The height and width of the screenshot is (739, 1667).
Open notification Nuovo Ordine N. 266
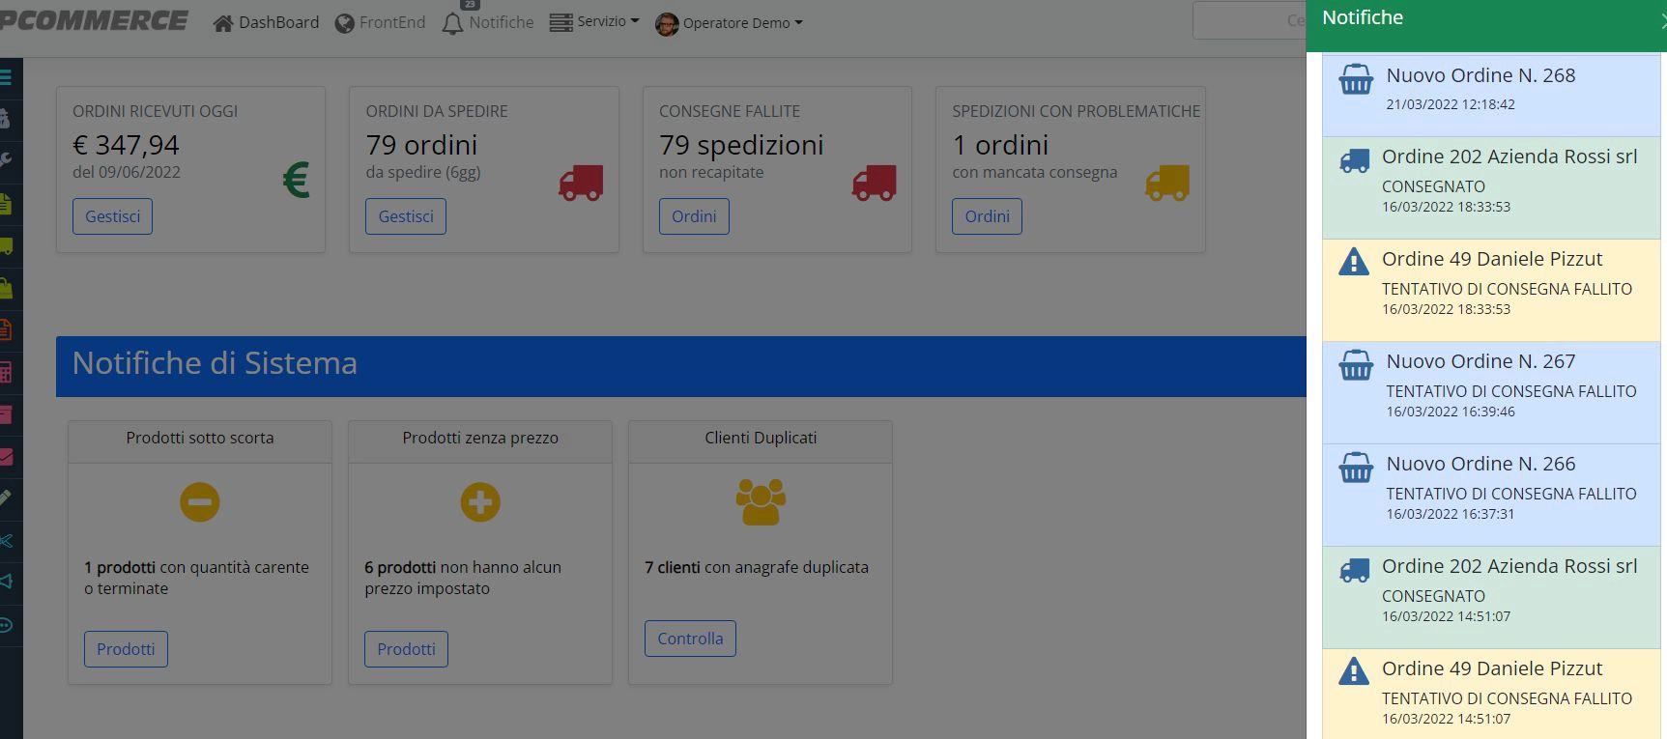coord(1491,496)
